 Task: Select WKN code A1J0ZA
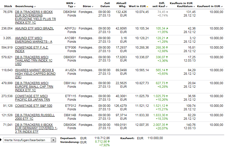tap(71, 70)
